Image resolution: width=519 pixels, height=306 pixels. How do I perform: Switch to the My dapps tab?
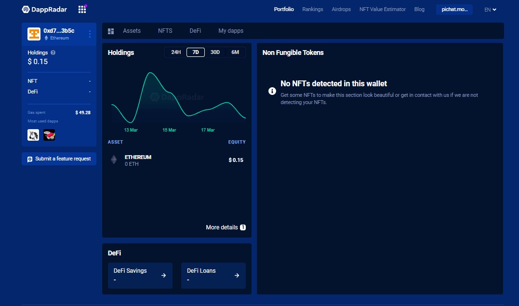click(231, 31)
